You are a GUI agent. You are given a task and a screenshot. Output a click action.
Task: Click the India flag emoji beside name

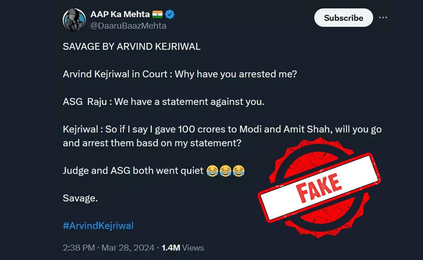point(158,15)
